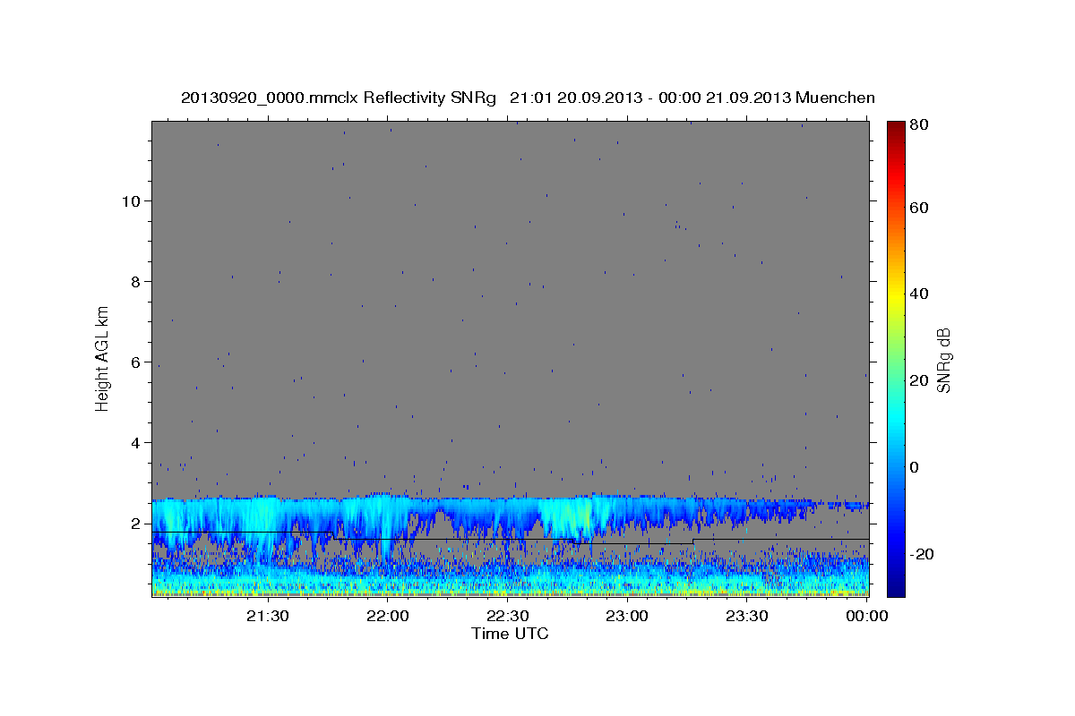Screen dimensions: 1075x716
Task: Click the 'Time UTC' axis label
Action: (510, 634)
